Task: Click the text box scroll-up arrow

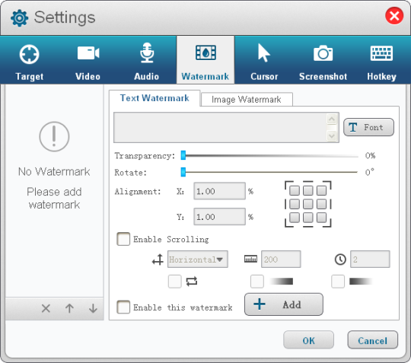Action: tap(332, 119)
